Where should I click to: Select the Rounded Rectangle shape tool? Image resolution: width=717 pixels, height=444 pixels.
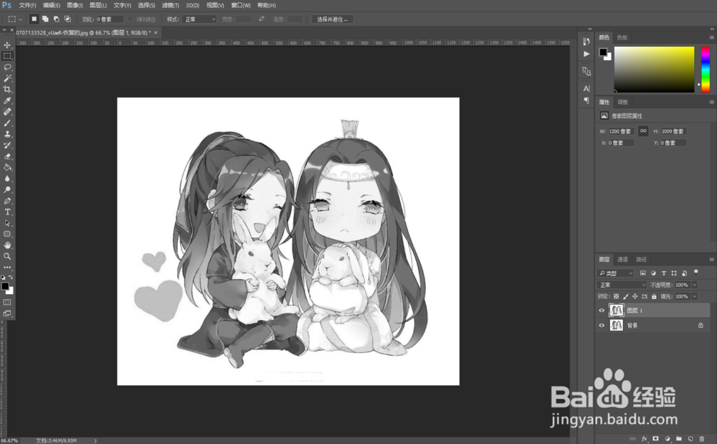pyautogui.click(x=7, y=234)
